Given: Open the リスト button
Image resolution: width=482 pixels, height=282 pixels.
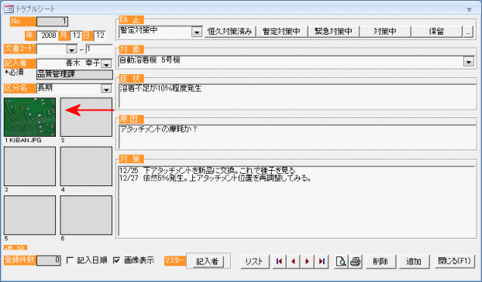Looking at the screenshot, I should pyautogui.click(x=254, y=261).
